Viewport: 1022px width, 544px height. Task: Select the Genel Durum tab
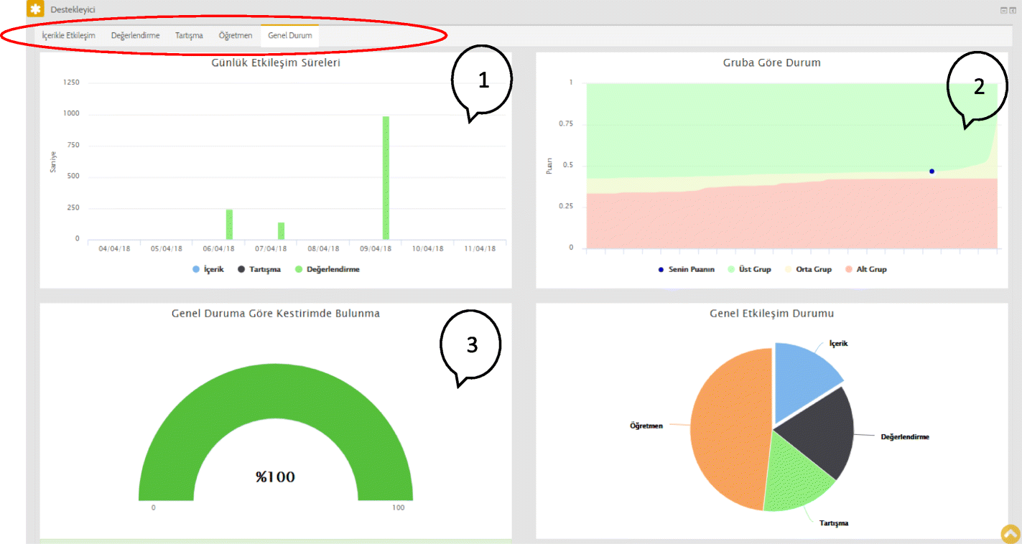pyautogui.click(x=290, y=35)
